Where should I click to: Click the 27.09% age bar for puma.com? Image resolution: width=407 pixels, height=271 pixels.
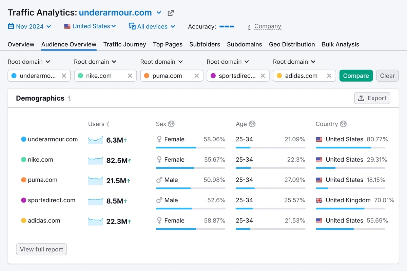[x=271, y=188]
